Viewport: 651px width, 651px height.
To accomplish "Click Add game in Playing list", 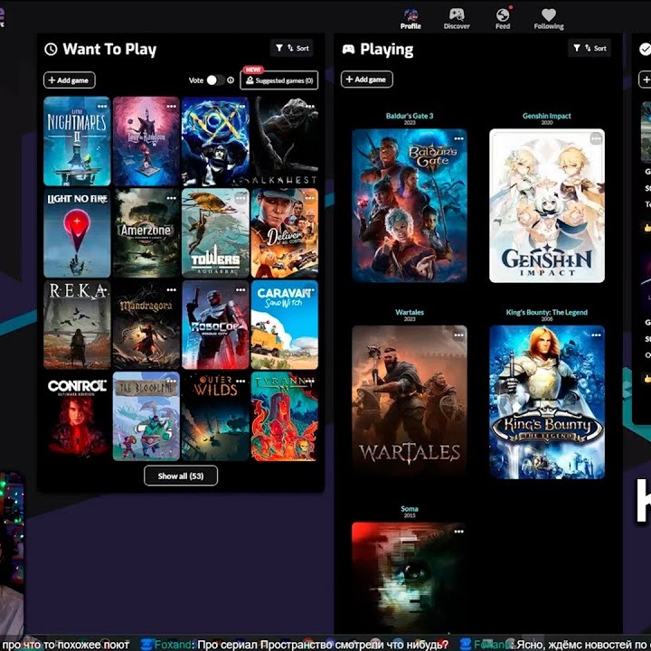I will pos(366,80).
